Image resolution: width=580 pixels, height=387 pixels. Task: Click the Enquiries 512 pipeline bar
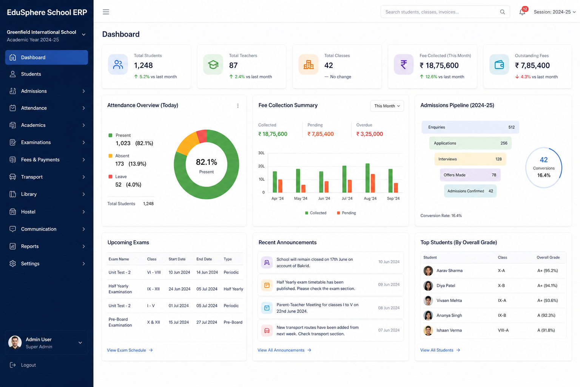(x=470, y=127)
